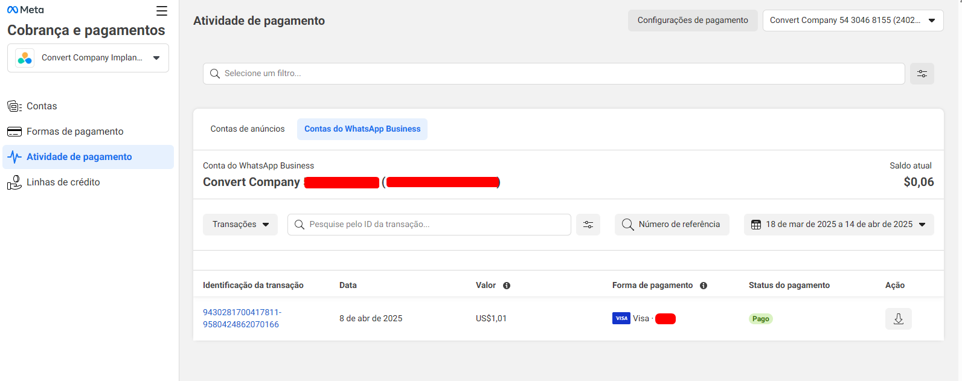This screenshot has width=962, height=381.
Task: Click the Cobrança e pagamentos title
Action: click(86, 30)
